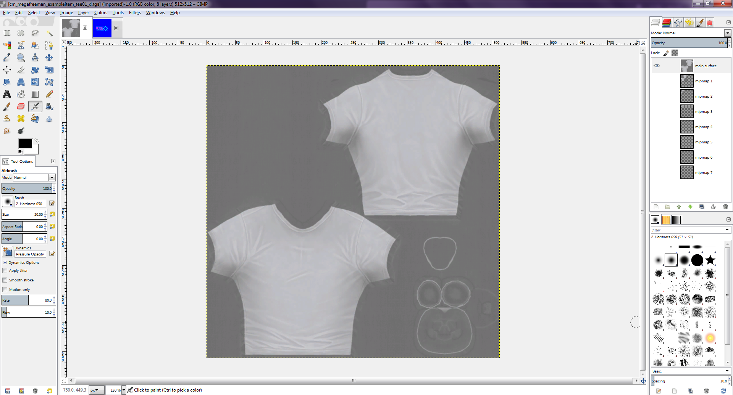The width and height of the screenshot is (733, 395).
Task: Click the duplicate layer icon
Action: coord(702,207)
